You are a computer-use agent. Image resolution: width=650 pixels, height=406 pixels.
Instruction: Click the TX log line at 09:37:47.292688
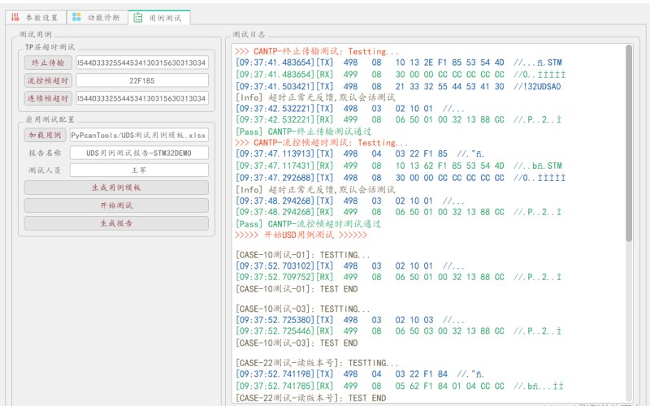[401, 178]
